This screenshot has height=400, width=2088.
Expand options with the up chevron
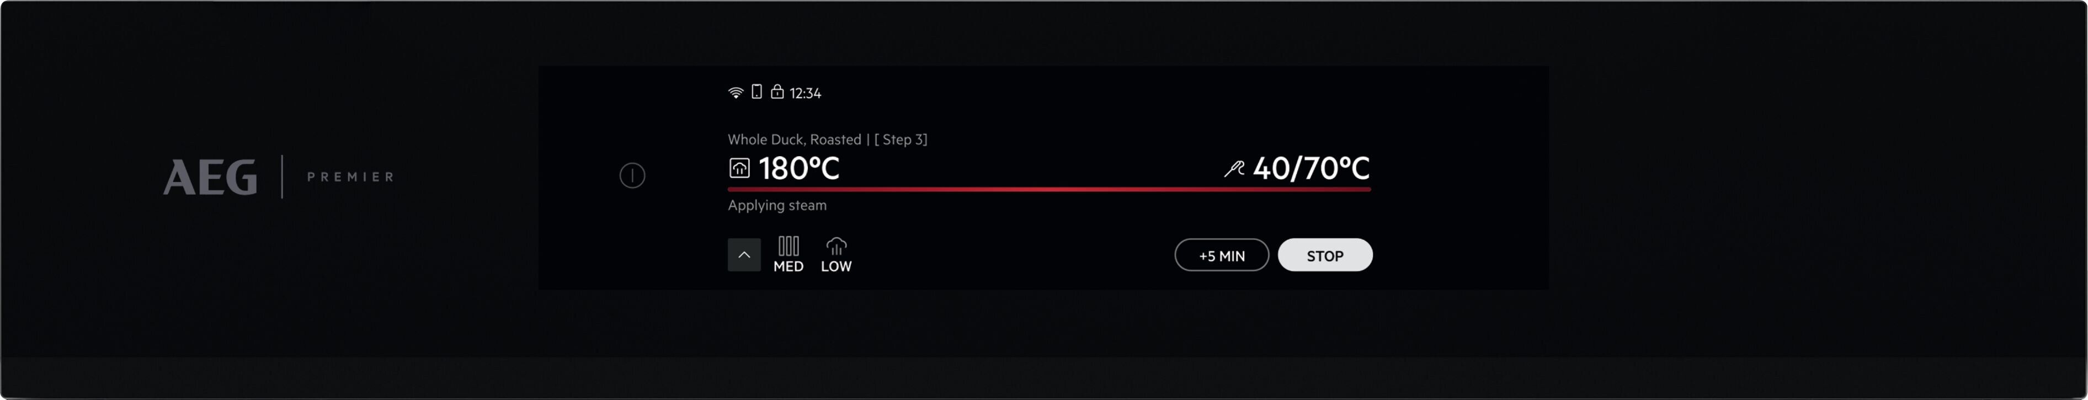(x=744, y=255)
